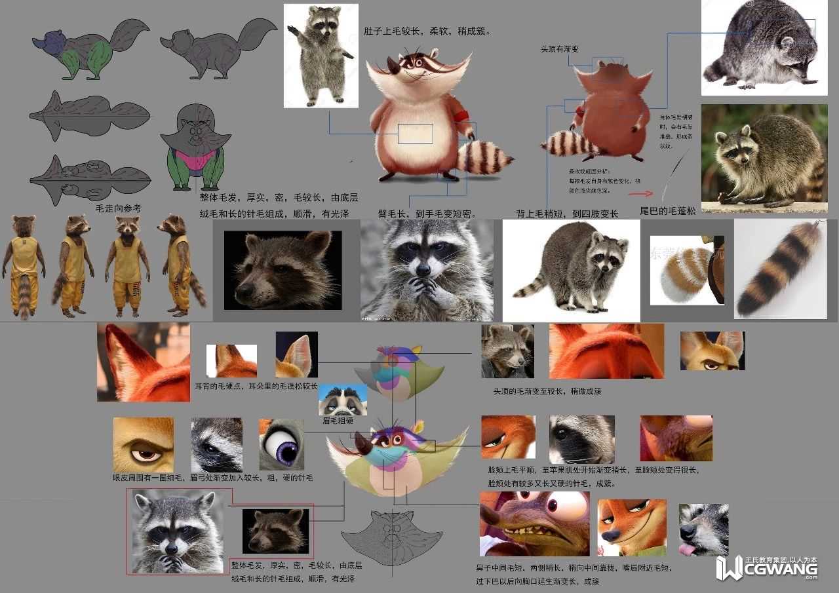Select the line '过下巴以后向胸口延生渐变长，成簇'
Screen dimensions: 839x593
click(537, 581)
